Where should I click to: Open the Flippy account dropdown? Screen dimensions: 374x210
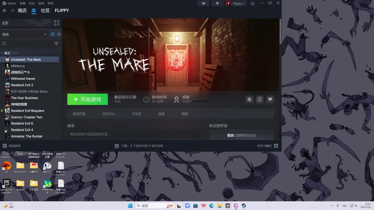click(x=236, y=3)
